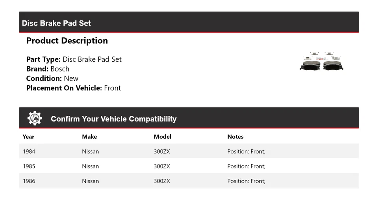Click 300ZX in the 1984 row
The height and width of the screenshot is (203, 378).
[162, 152]
